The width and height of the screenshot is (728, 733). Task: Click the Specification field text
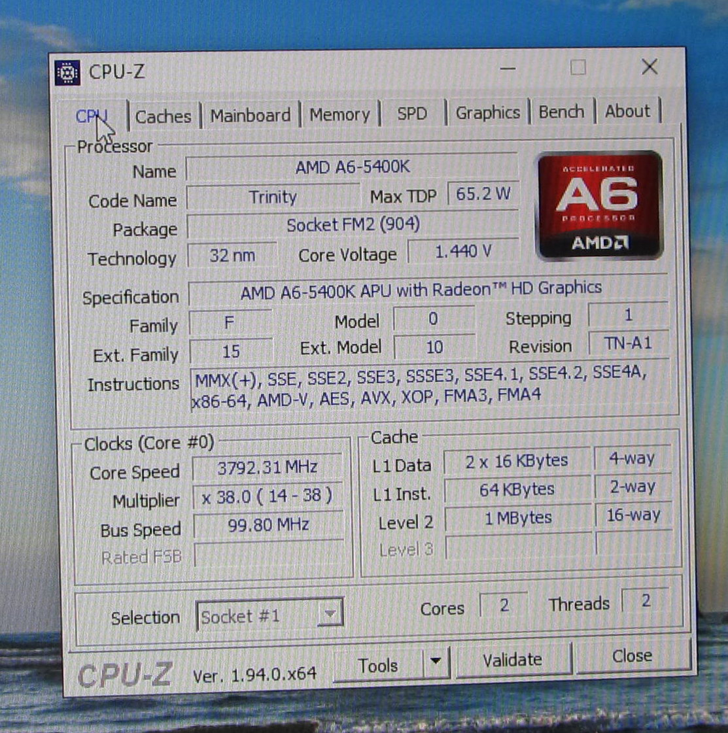click(x=421, y=291)
